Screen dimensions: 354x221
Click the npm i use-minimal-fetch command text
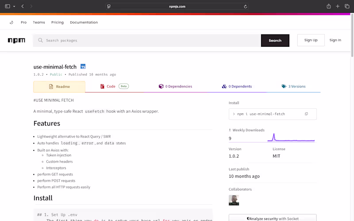(261, 114)
